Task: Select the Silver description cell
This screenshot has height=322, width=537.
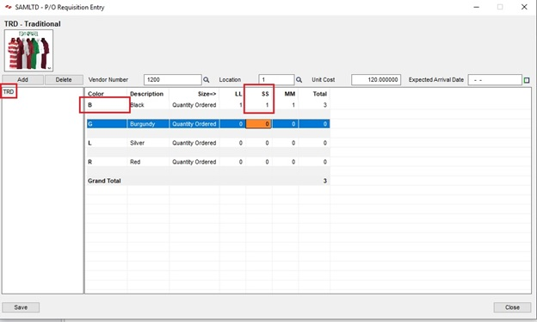Action: click(148, 143)
